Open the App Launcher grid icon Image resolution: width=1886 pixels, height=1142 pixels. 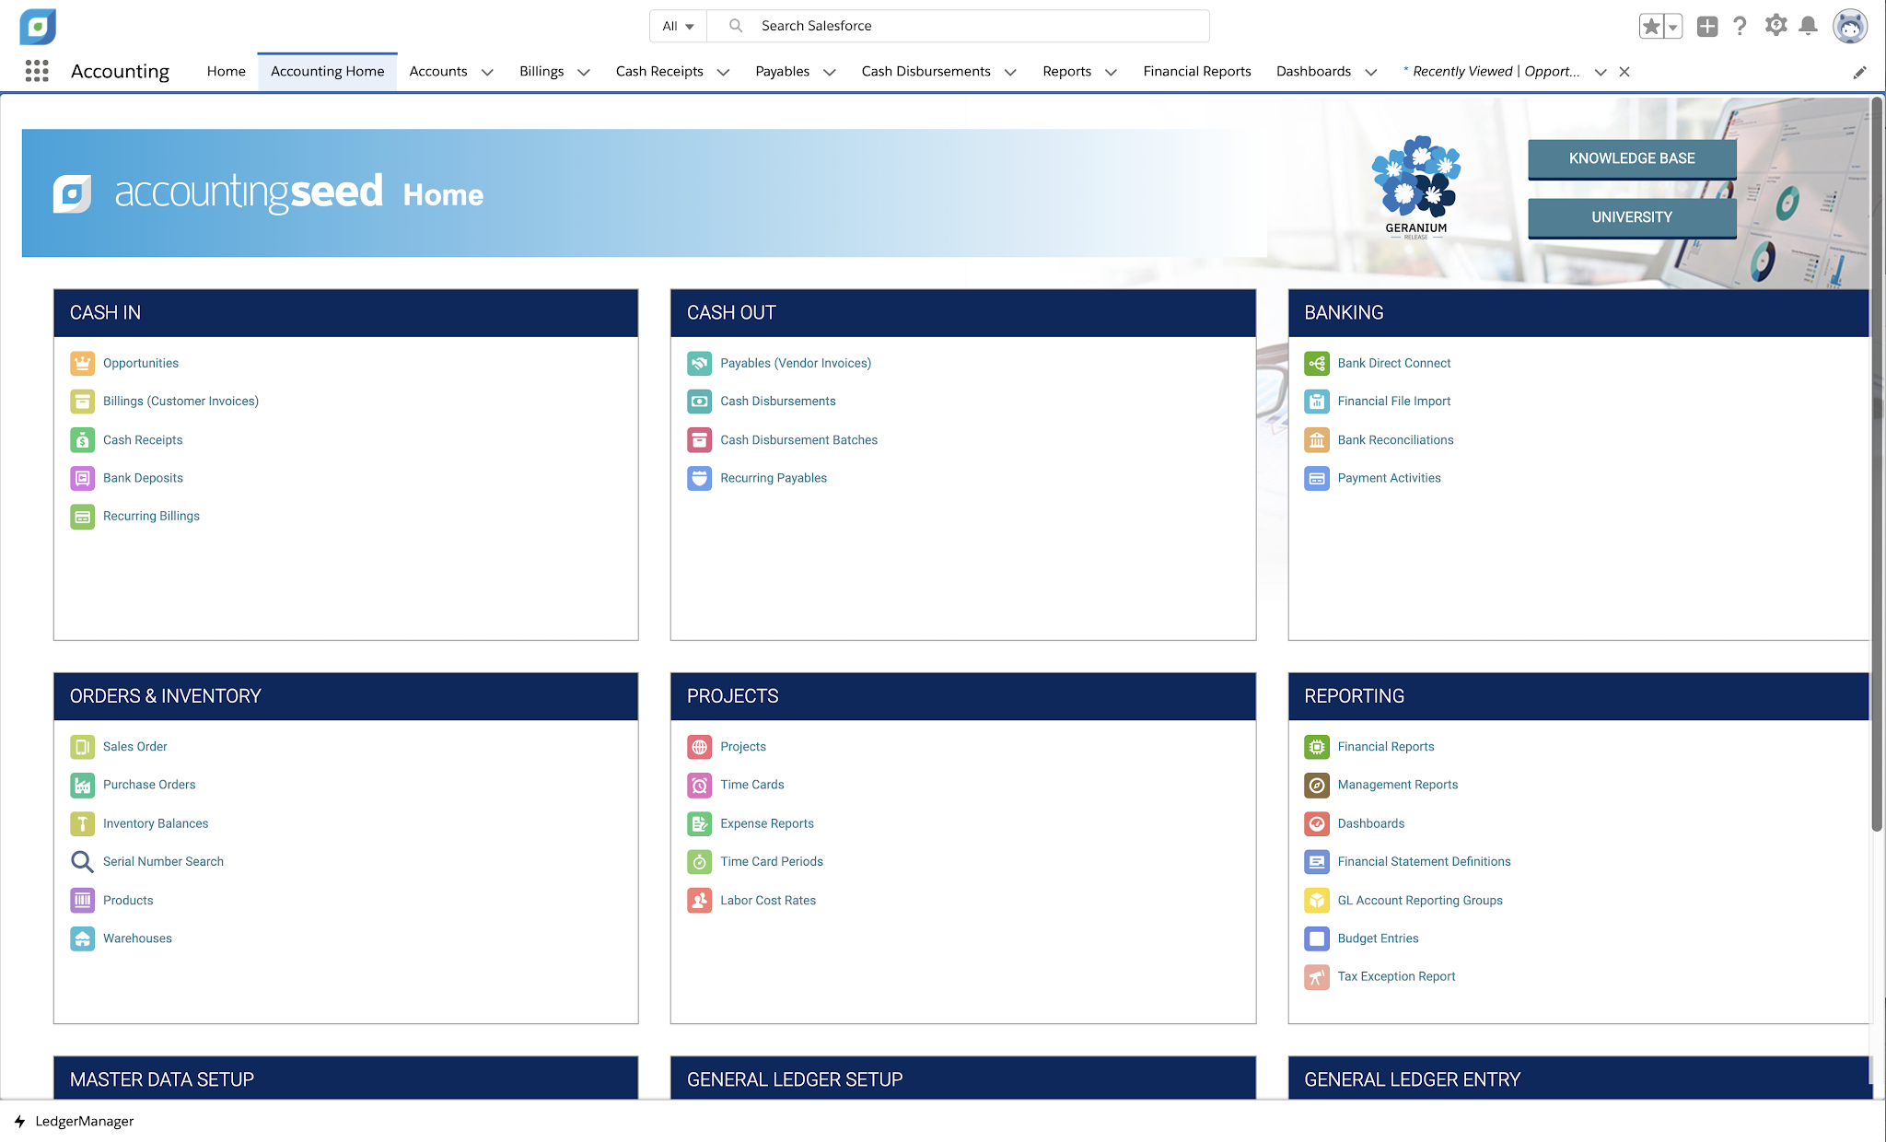[37, 71]
